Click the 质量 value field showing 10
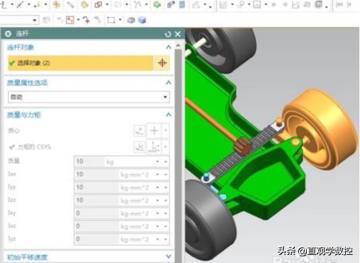This screenshot has width=360, height=263. tap(89, 162)
